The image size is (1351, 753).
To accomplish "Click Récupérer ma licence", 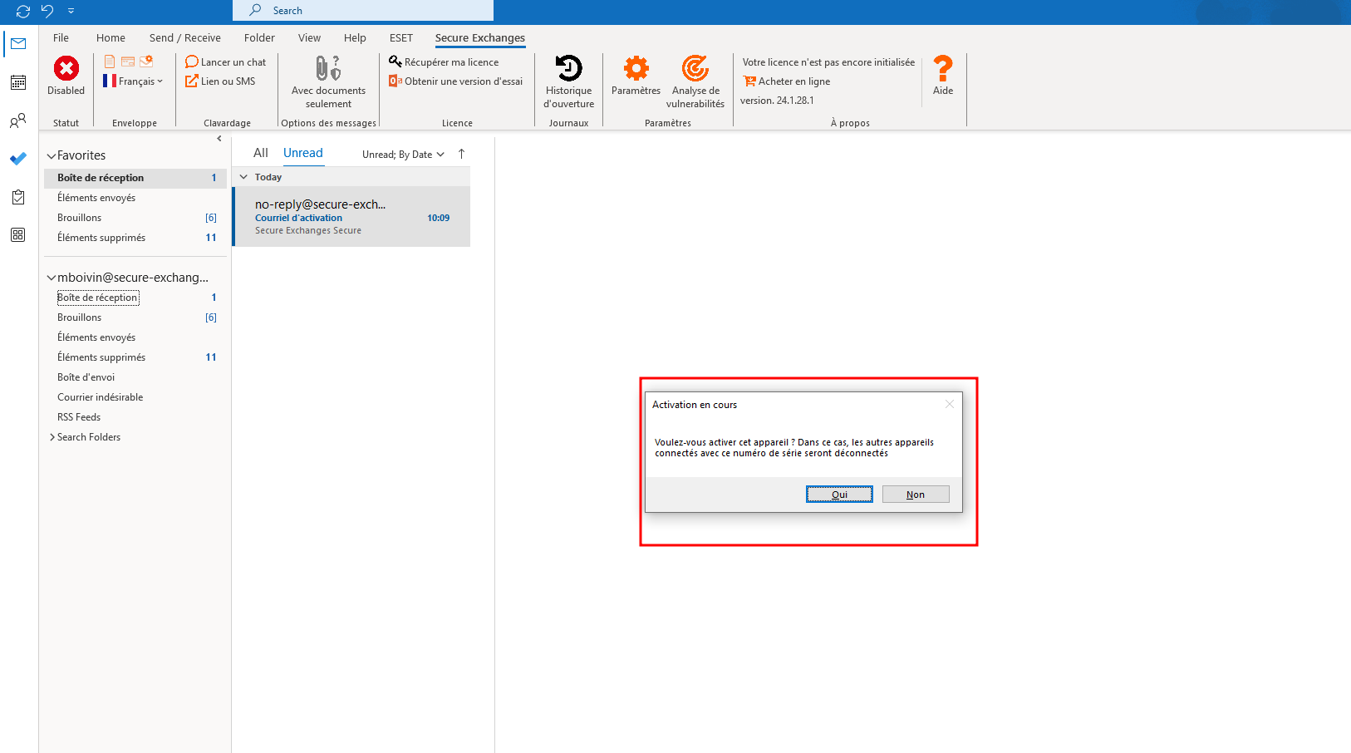I will coord(445,62).
